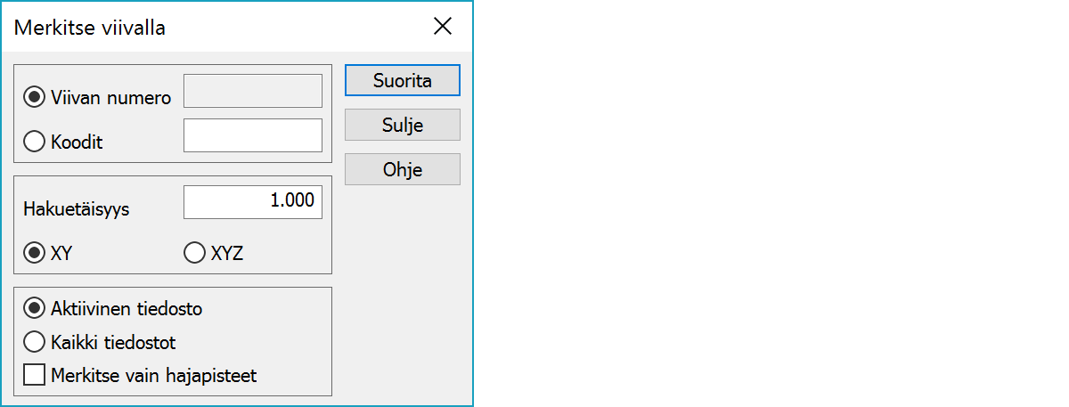Click the Hakuetäisyys value field
The image size is (1069, 407).
(x=252, y=201)
